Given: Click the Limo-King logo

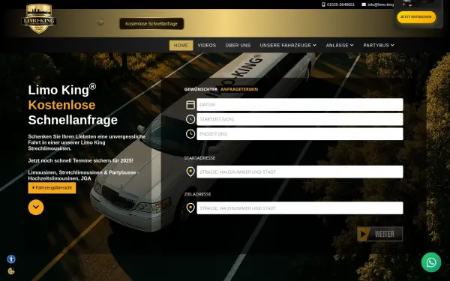Looking at the screenshot, I should coord(39,19).
